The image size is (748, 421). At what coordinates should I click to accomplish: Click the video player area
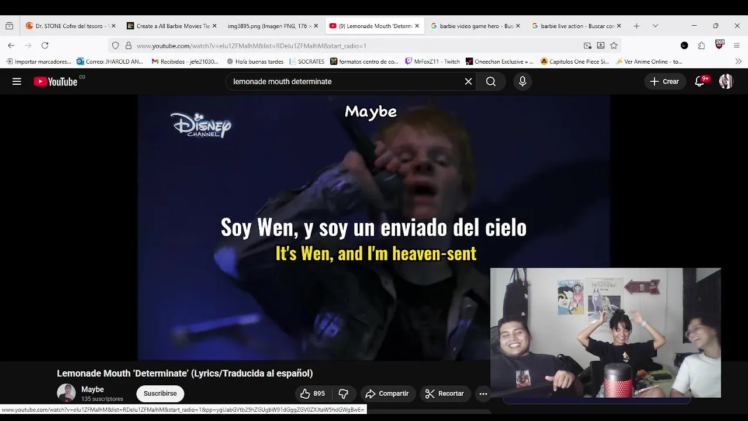click(x=374, y=228)
